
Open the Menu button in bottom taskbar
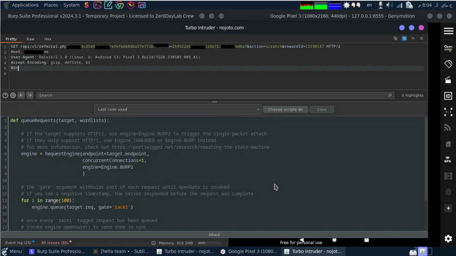[x=12, y=251]
